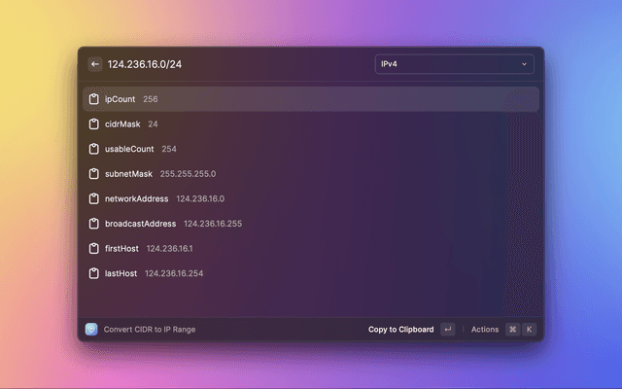Click the clipboard icon beside networkAddress
Viewport: 622px width, 389px height.
(93, 198)
